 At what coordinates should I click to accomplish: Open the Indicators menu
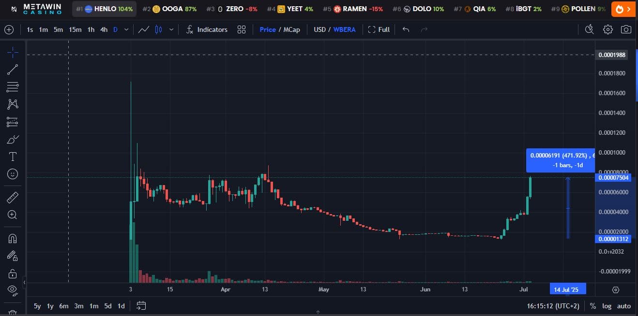pyautogui.click(x=207, y=29)
